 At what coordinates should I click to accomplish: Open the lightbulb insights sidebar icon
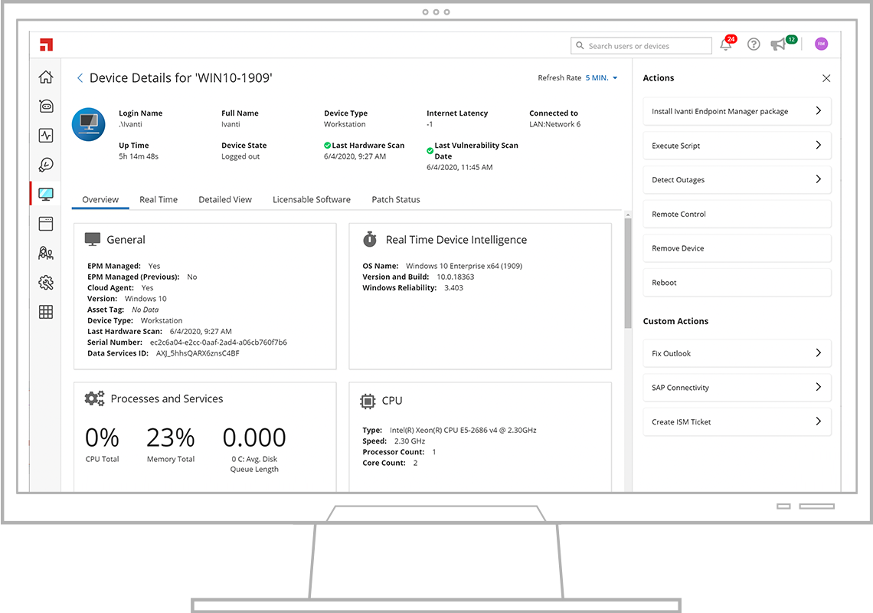[x=46, y=165]
